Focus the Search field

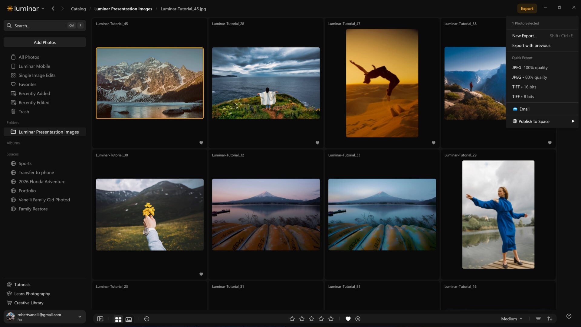coord(45,25)
